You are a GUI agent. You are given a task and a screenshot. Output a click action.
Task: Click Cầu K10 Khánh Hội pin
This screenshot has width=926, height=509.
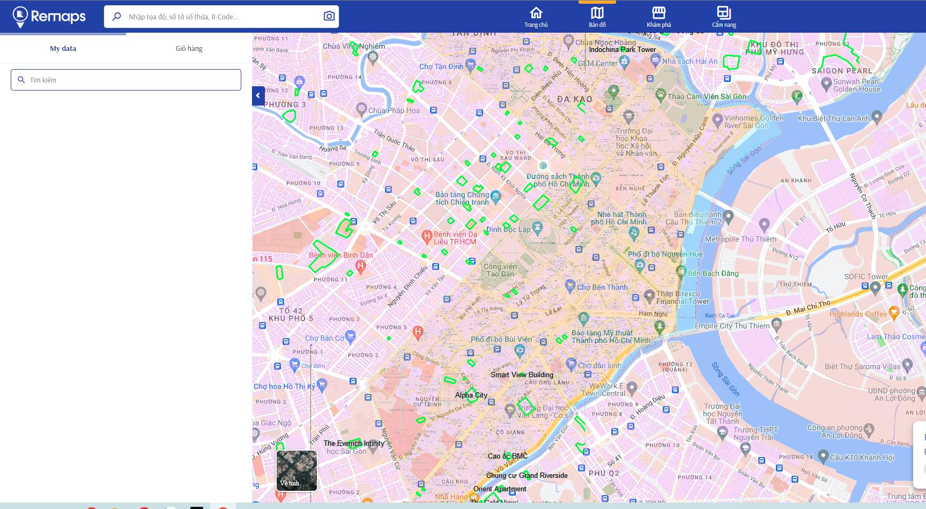click(x=824, y=457)
